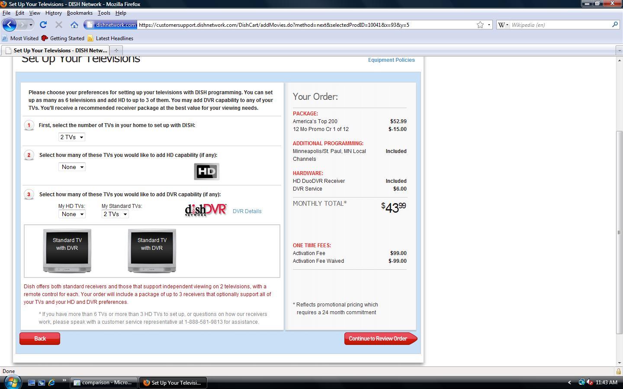Click the Wikipedia search box
The height and width of the screenshot is (389, 623).
click(x=560, y=25)
